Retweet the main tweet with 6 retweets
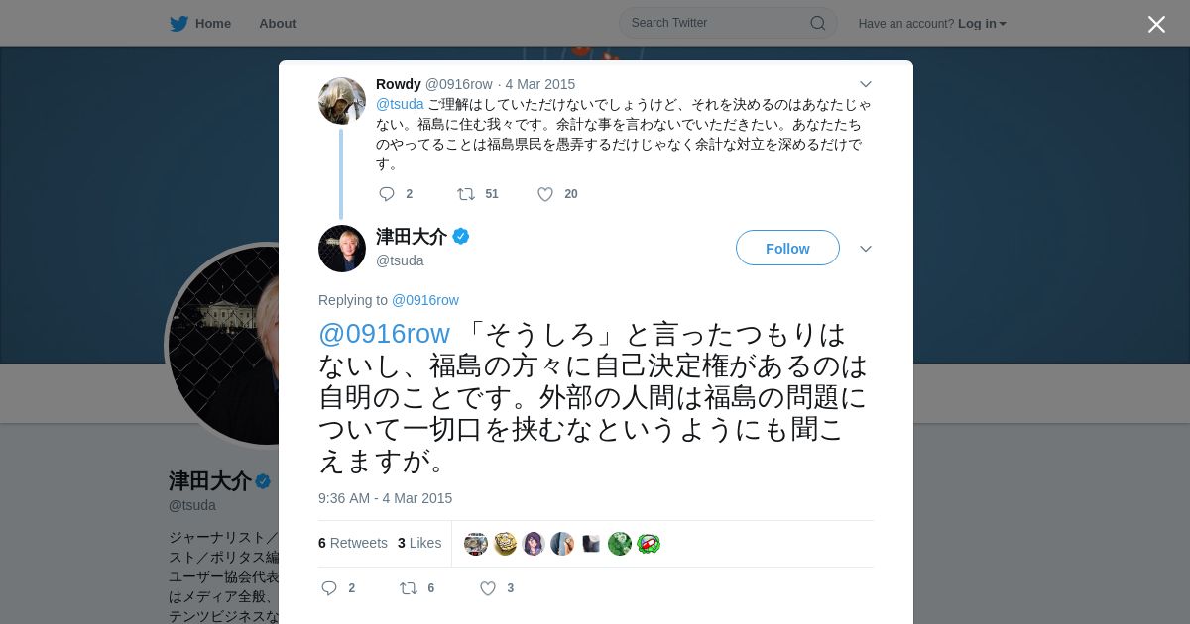 pyautogui.click(x=409, y=588)
